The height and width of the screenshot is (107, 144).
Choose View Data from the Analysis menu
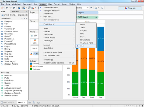58,17
